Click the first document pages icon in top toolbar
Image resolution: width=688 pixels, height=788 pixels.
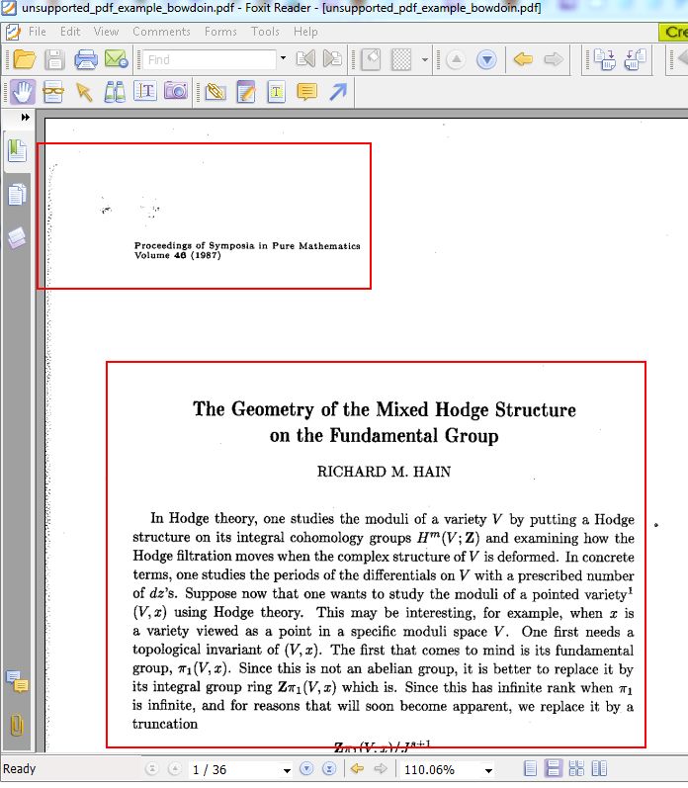605,59
